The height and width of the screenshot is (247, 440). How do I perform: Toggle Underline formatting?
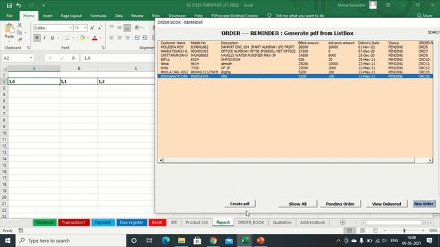coord(52,38)
